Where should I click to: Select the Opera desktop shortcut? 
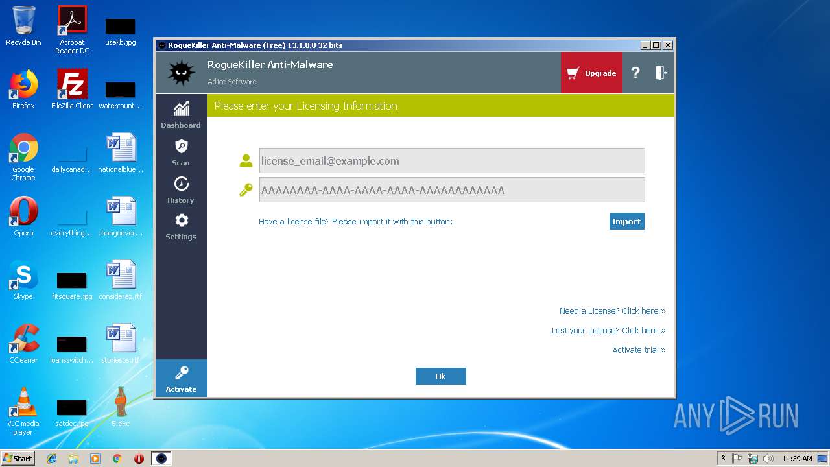coord(23,216)
